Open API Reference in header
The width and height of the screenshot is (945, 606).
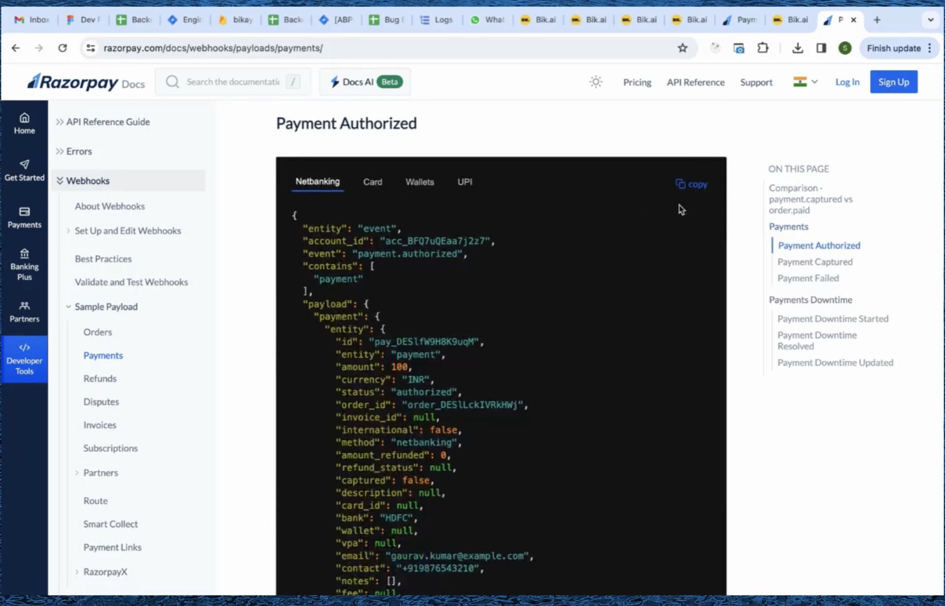[x=695, y=82]
